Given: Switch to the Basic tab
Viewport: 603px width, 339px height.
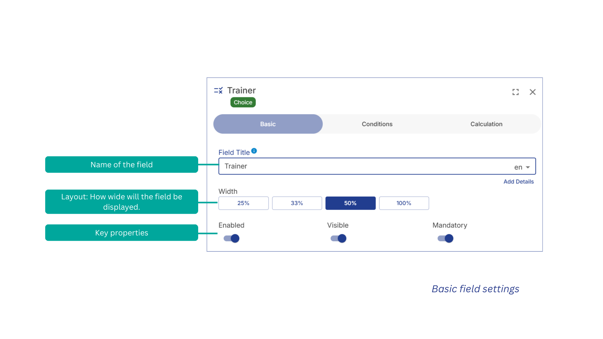Looking at the screenshot, I should point(268,124).
